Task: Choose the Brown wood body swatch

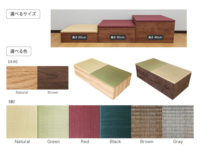Action: (53, 78)
